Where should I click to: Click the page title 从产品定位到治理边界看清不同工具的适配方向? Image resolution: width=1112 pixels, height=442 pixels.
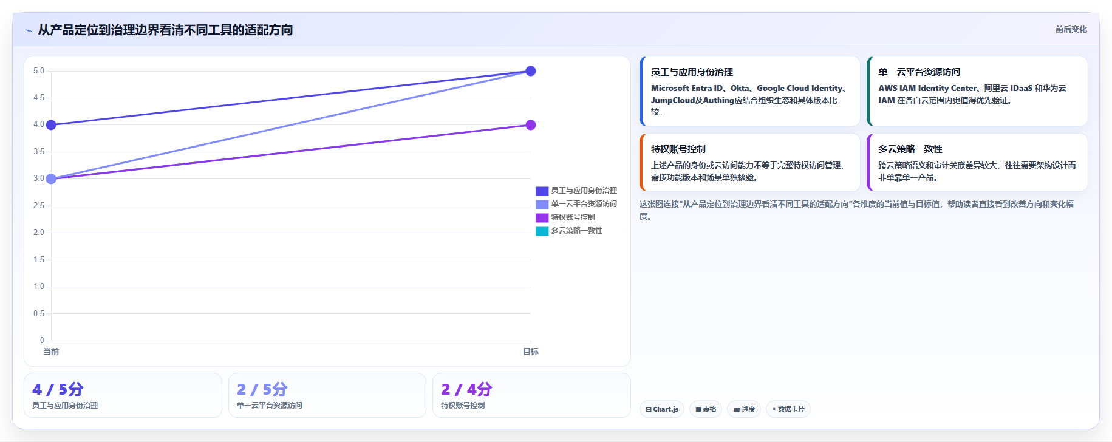click(165, 30)
